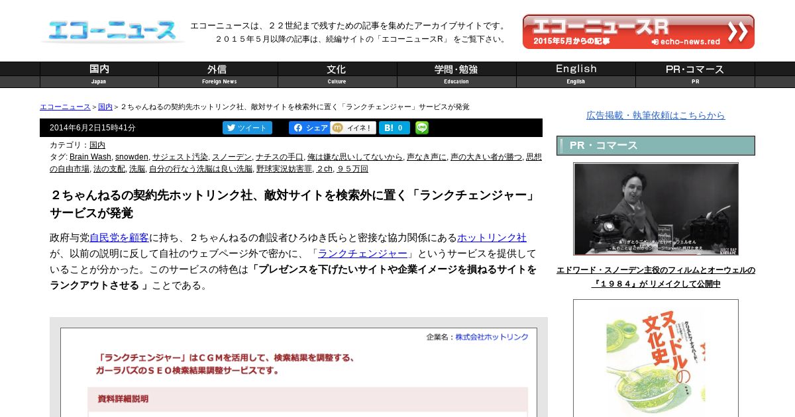Click the ホットリンク社 article link
This screenshot has height=417, width=795.
point(492,238)
